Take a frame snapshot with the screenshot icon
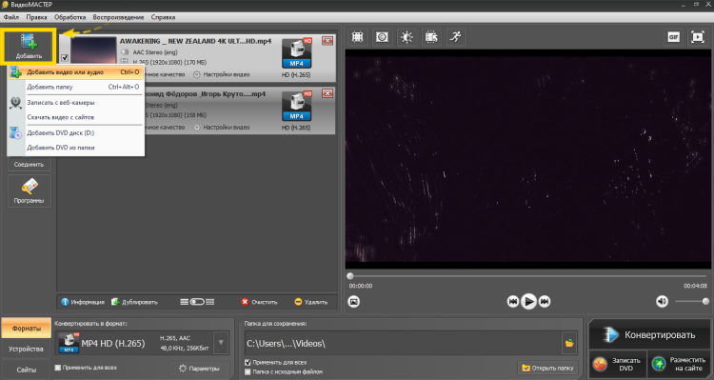The image size is (714, 380). coord(354,301)
